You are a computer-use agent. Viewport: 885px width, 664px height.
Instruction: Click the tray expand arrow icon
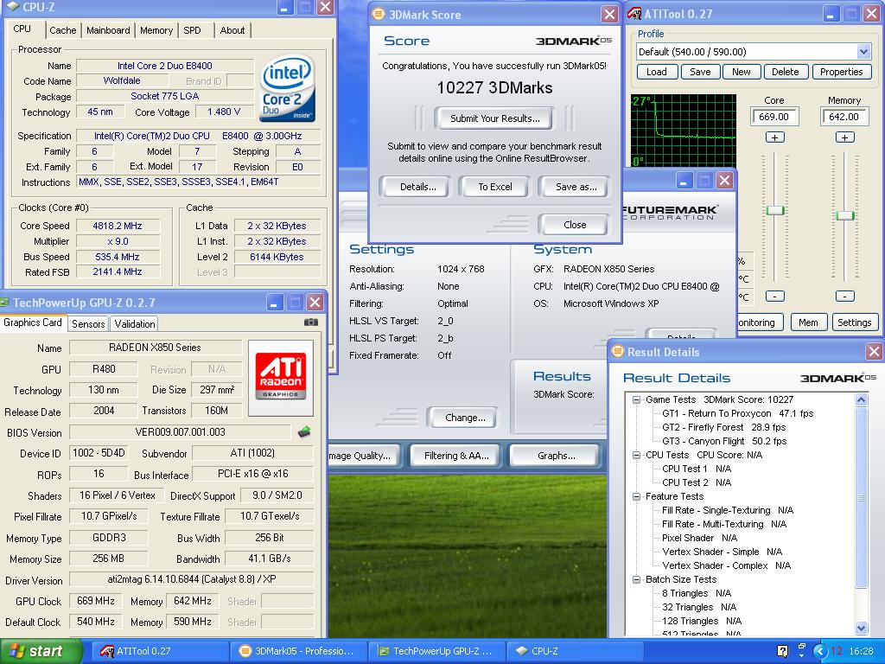[x=820, y=651]
